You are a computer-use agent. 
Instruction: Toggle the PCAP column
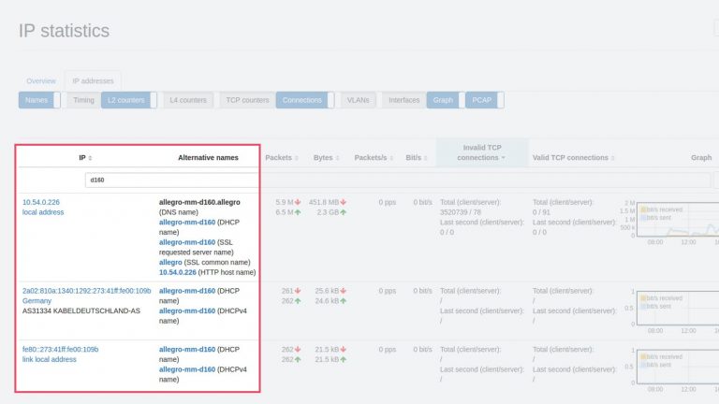pyautogui.click(x=485, y=100)
